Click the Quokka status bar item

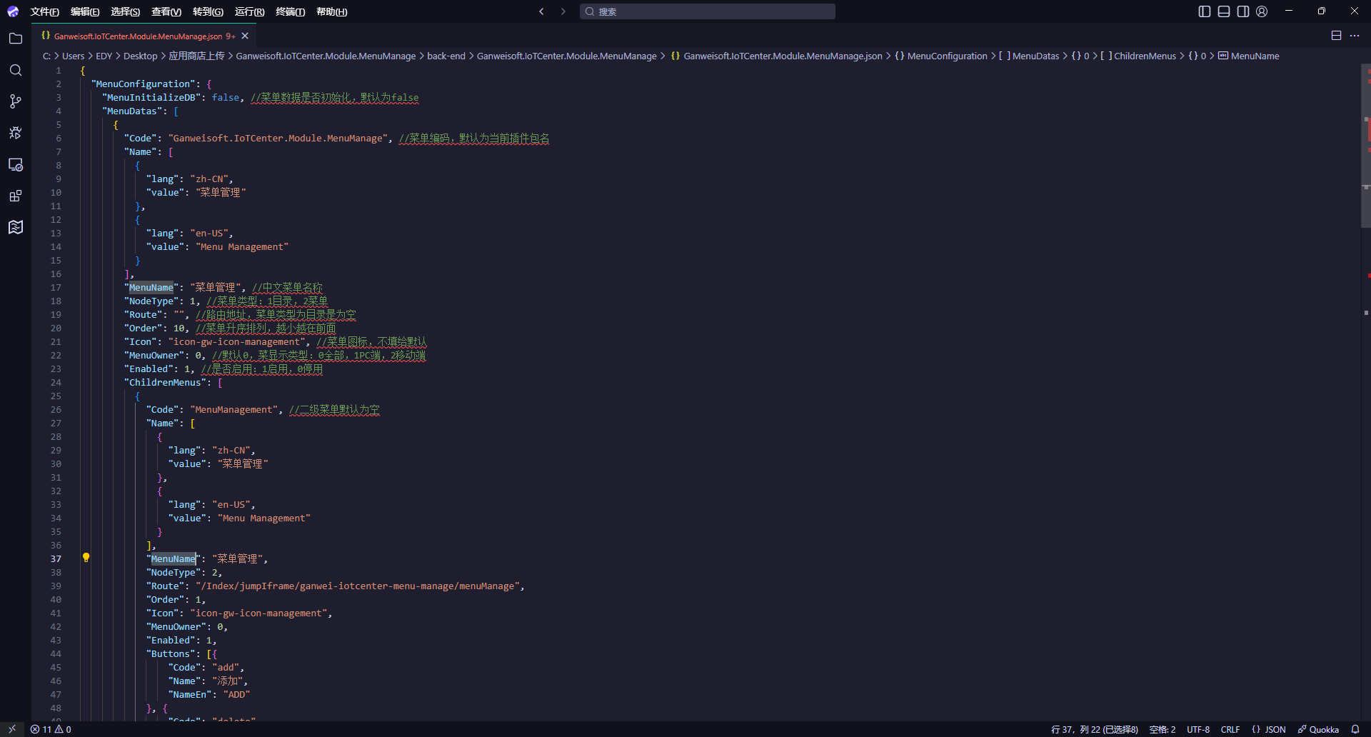pos(1318,729)
